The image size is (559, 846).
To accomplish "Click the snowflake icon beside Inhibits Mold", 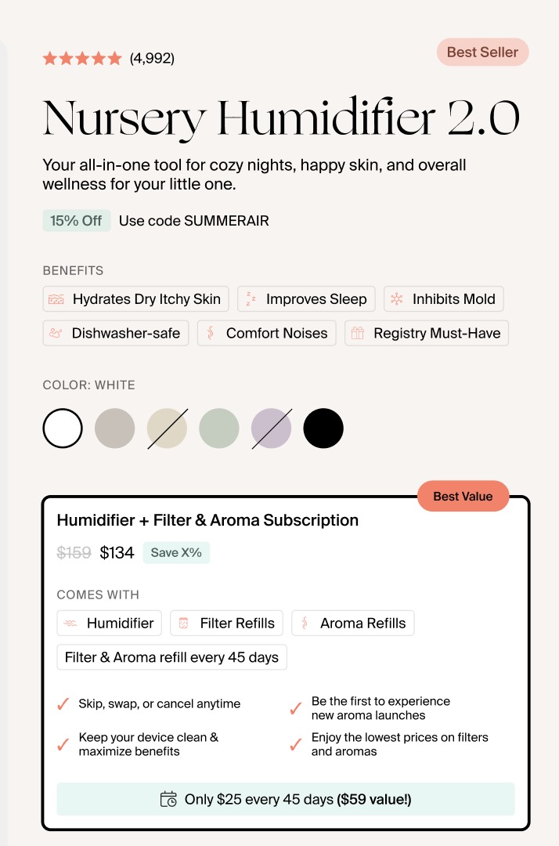I will (398, 298).
